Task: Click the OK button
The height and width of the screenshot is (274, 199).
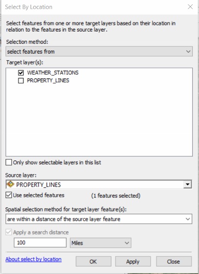Action: (x=93, y=261)
